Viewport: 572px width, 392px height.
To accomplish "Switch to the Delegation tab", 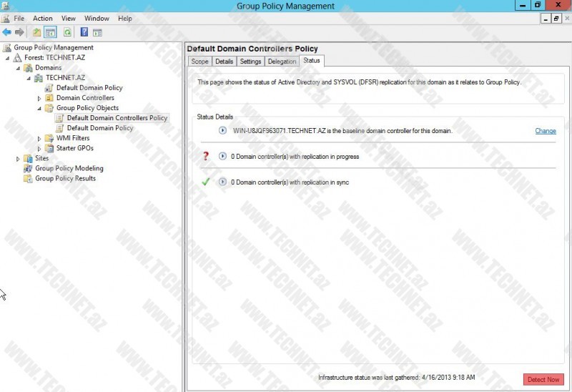I will tap(282, 62).
